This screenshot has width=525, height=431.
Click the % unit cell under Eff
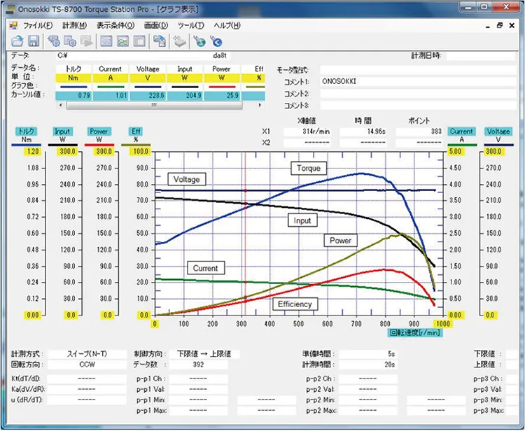[x=253, y=78]
